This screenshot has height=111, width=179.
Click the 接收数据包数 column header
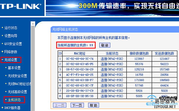(x=139, y=54)
